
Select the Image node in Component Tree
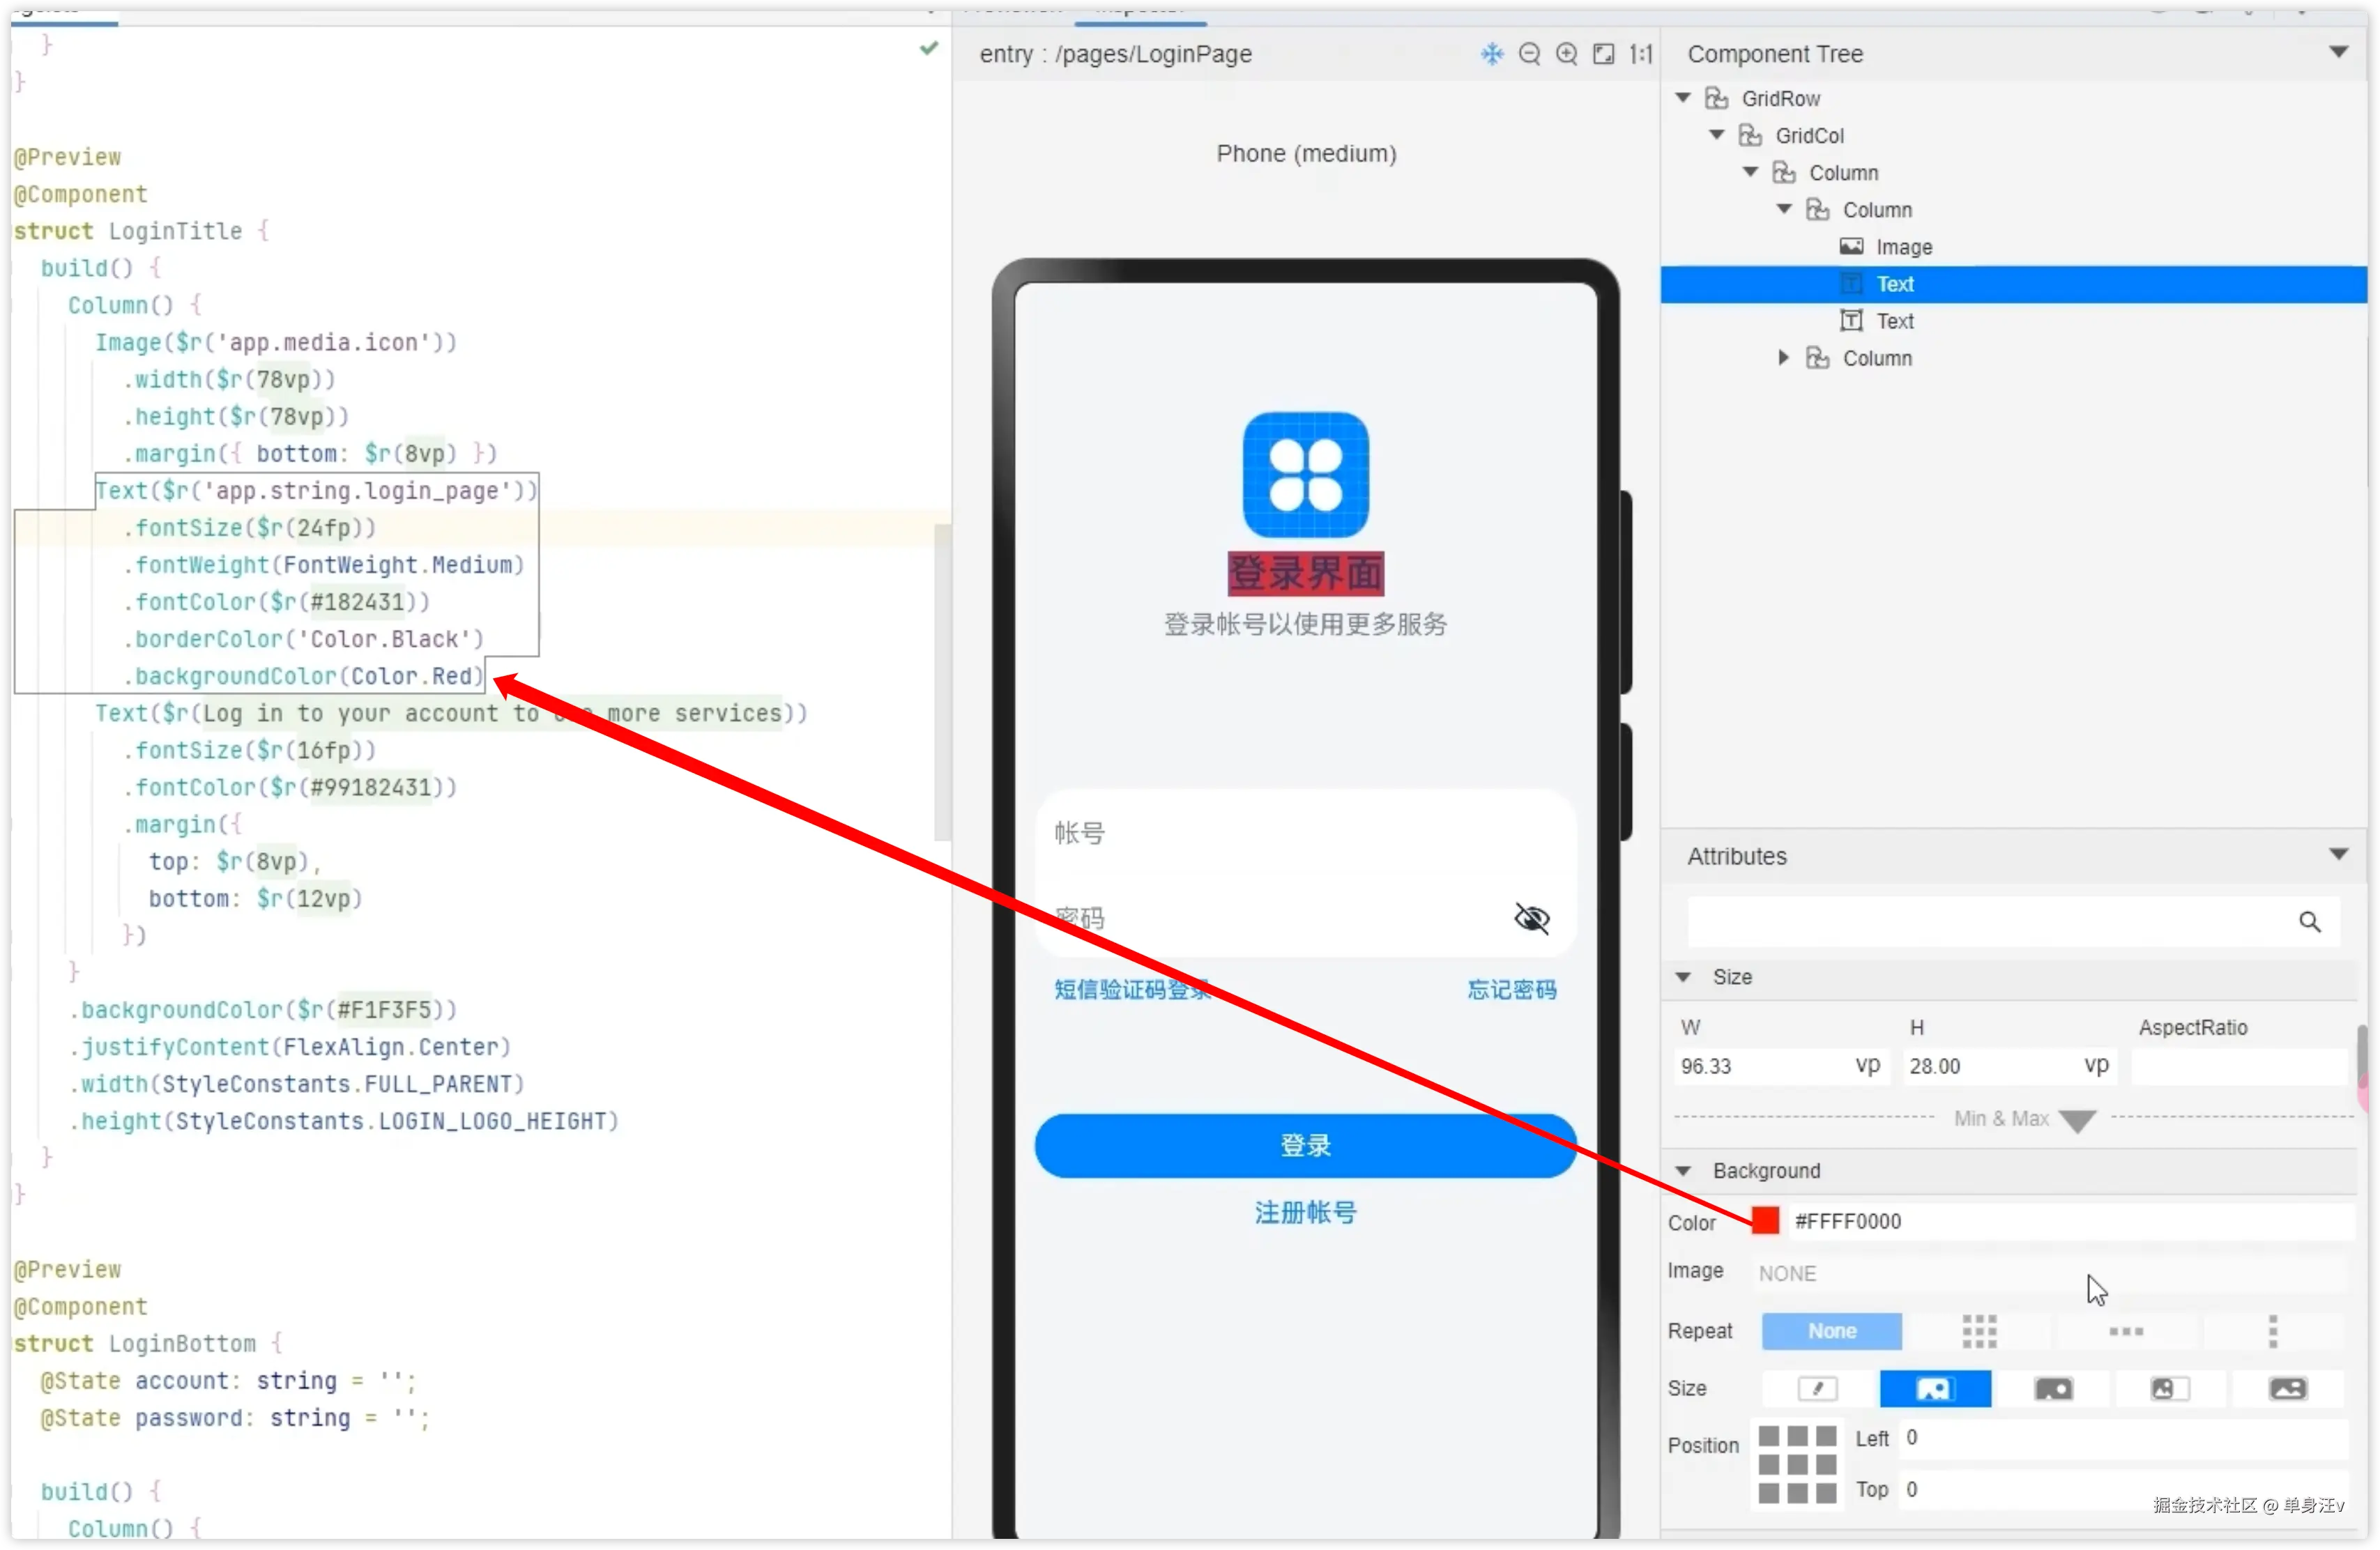(1903, 247)
